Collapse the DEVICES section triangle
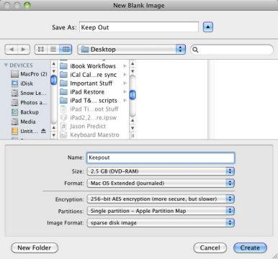Viewport: 278px width, 259px height. (x=6, y=65)
